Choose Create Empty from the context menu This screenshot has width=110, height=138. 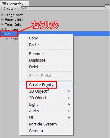coord(46,85)
